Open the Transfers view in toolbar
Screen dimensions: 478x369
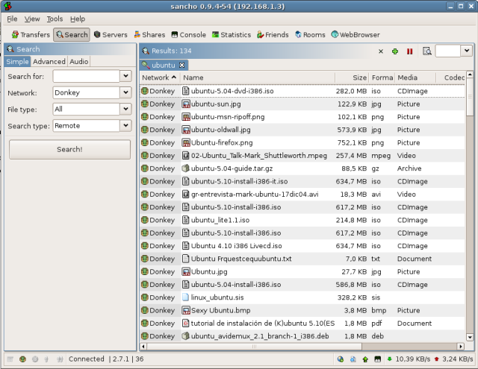(x=31, y=34)
